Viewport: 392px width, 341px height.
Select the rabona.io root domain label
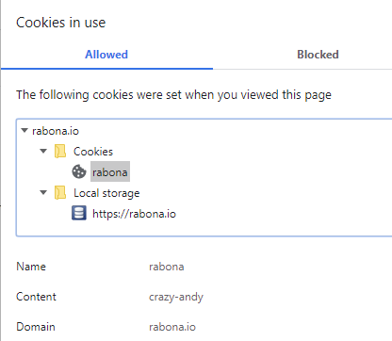click(x=56, y=131)
